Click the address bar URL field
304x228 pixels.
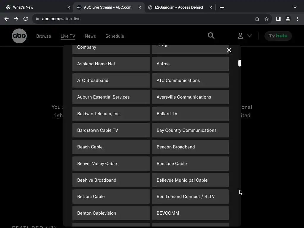(x=142, y=19)
